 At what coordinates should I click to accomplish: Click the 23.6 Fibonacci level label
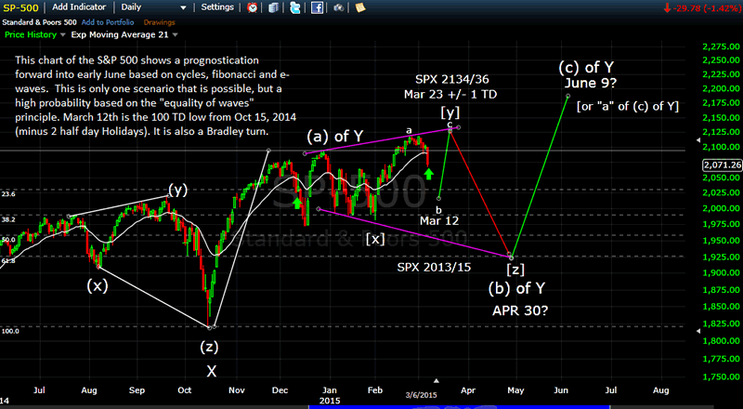coord(7,194)
